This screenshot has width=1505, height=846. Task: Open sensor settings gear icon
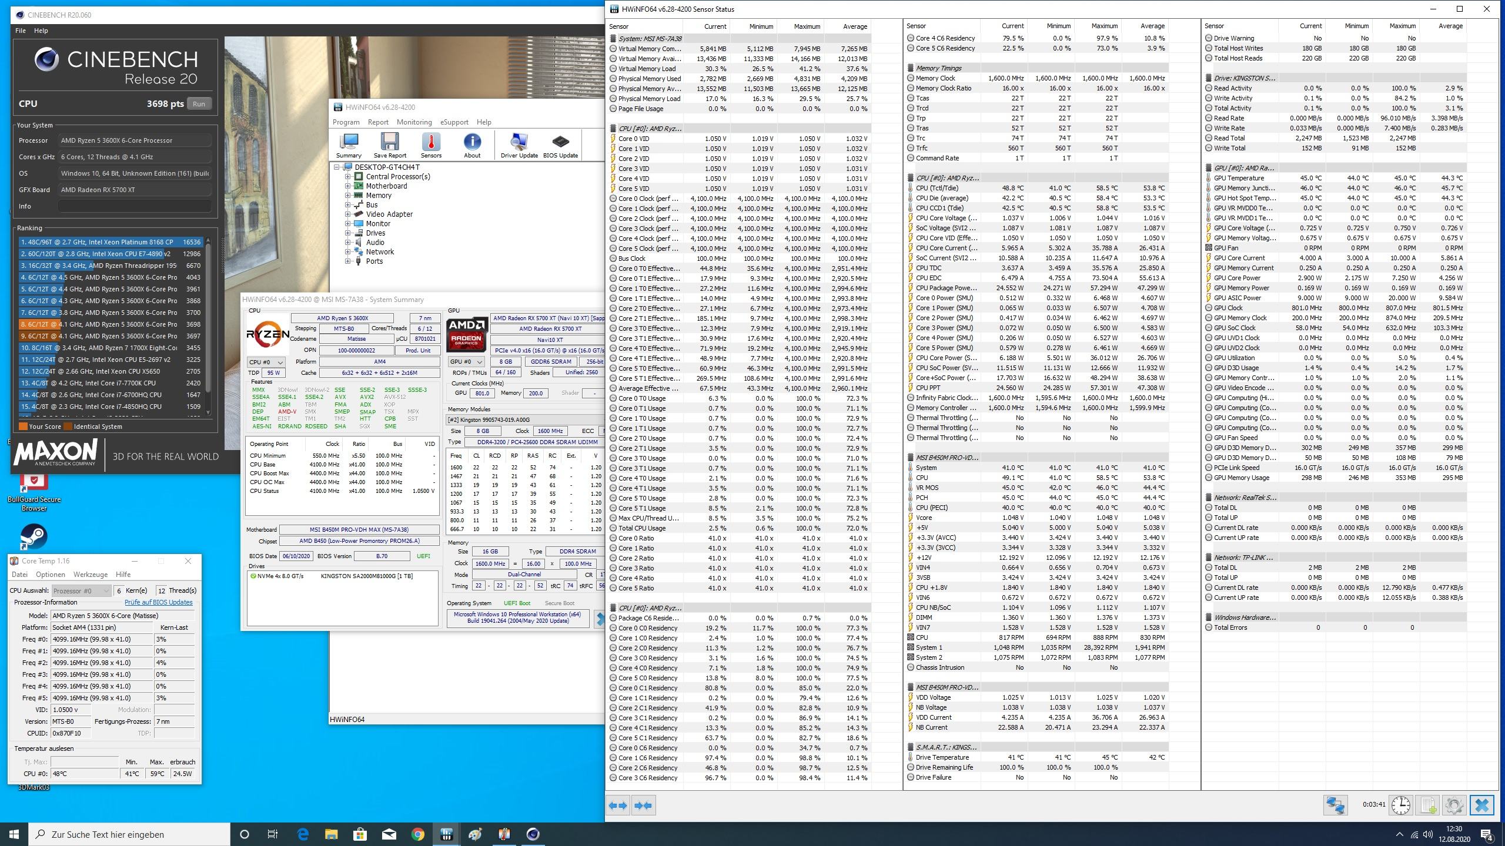[1454, 805]
